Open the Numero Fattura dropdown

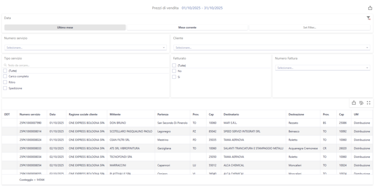(322, 68)
